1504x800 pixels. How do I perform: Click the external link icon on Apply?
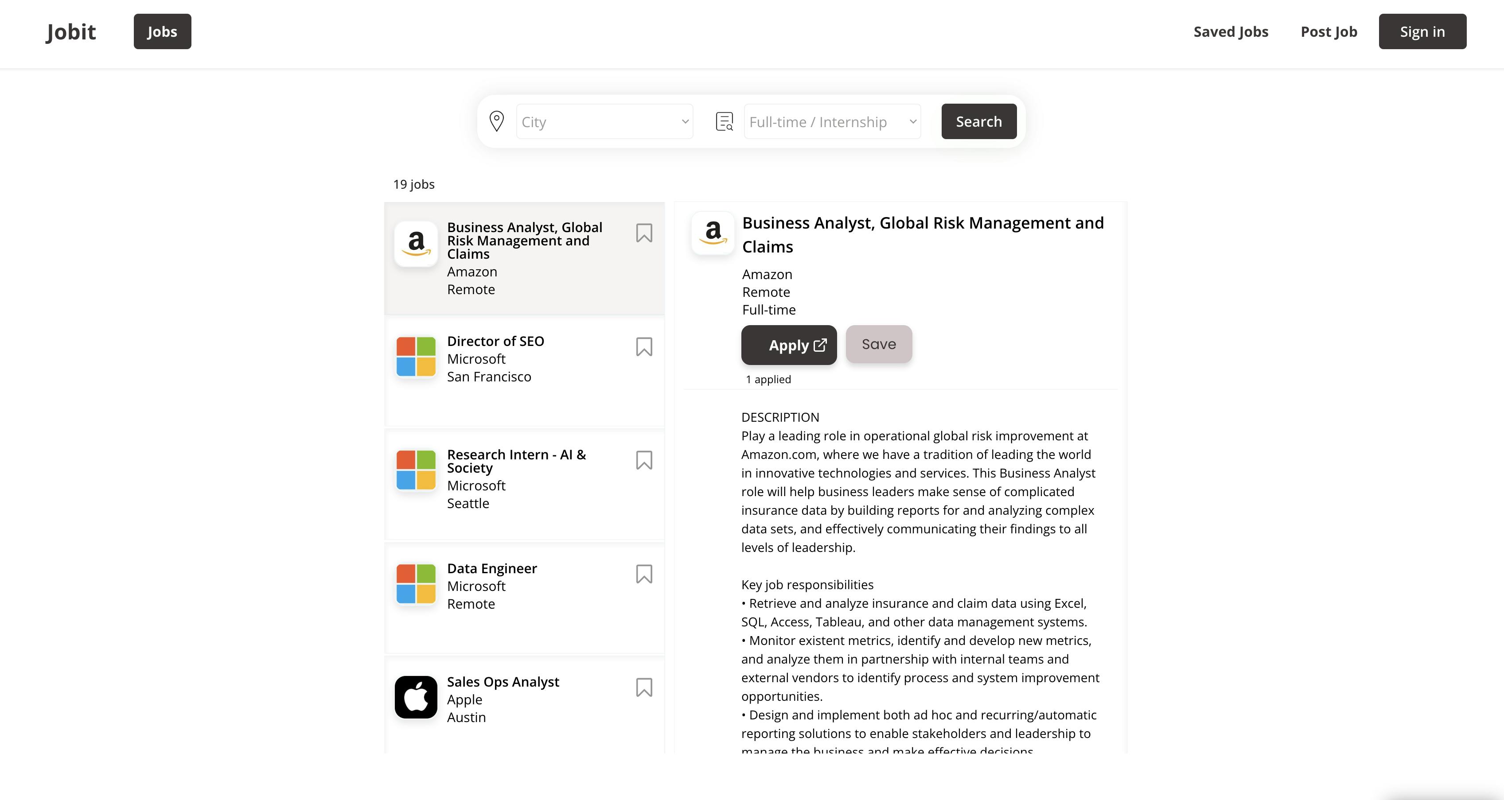tap(820, 346)
